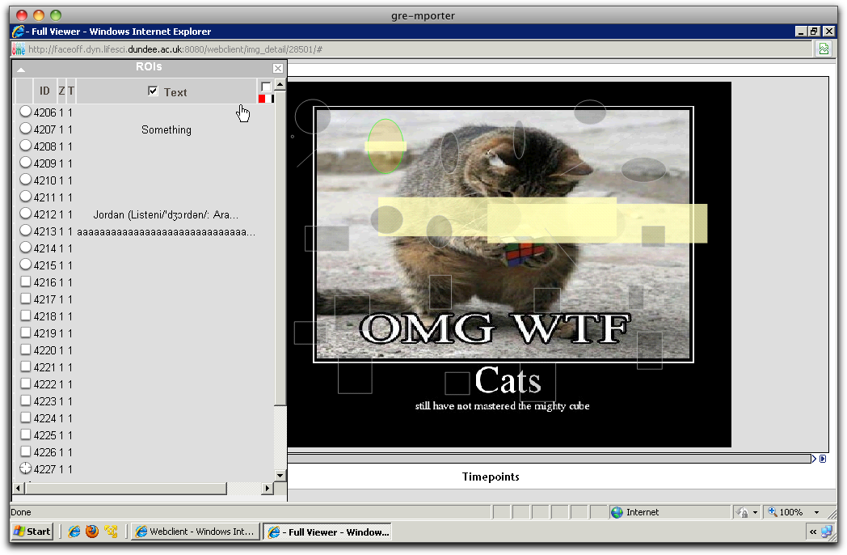Screen dimensions: 847x555
Task: Click the Timepoints slider bar
Action: tap(549, 459)
